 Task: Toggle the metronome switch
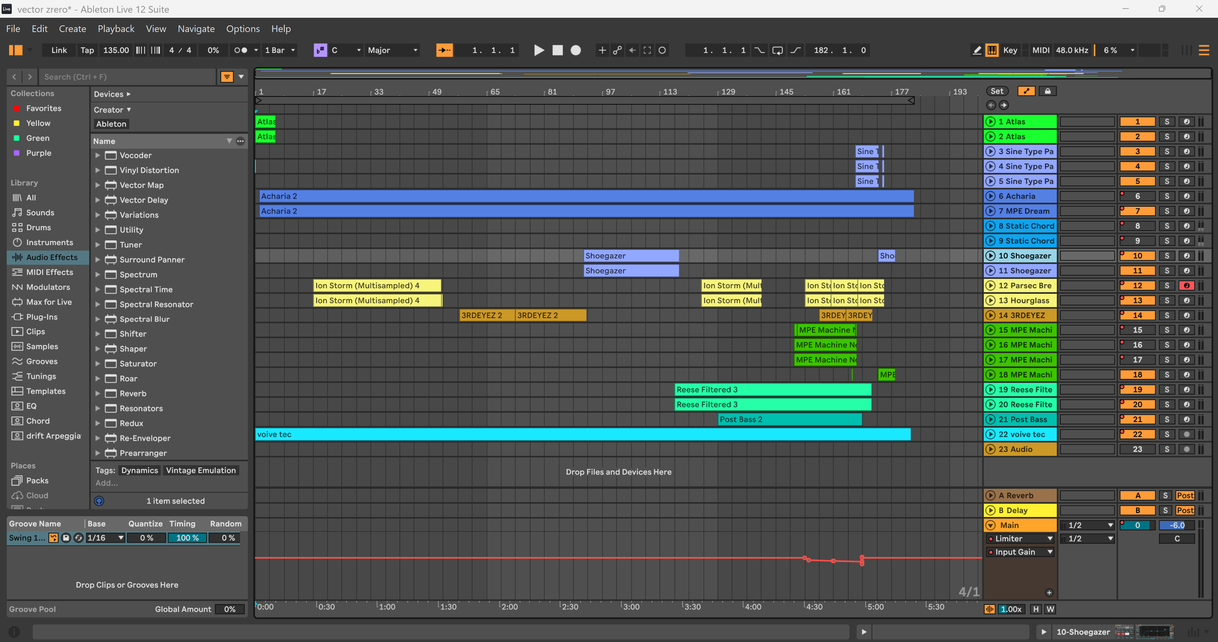[240, 50]
